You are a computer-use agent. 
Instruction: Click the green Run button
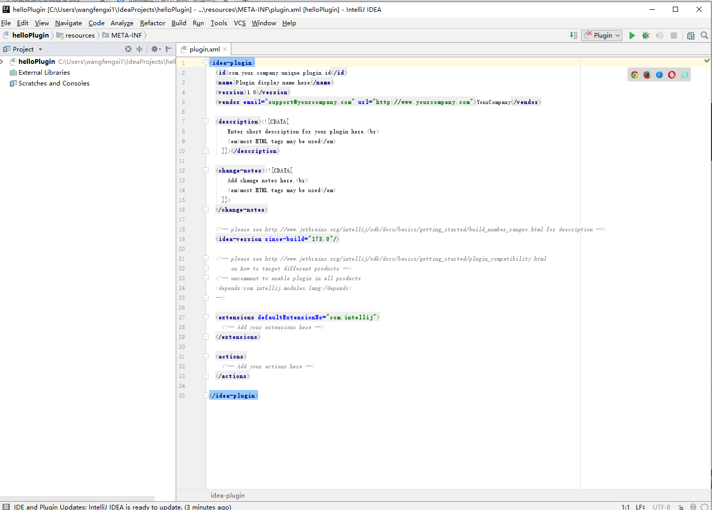(x=632, y=36)
